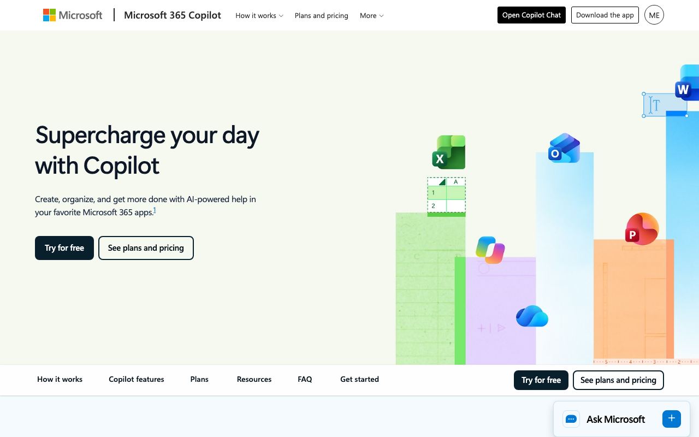Click sticky bar See plans and pricing button

(x=618, y=380)
